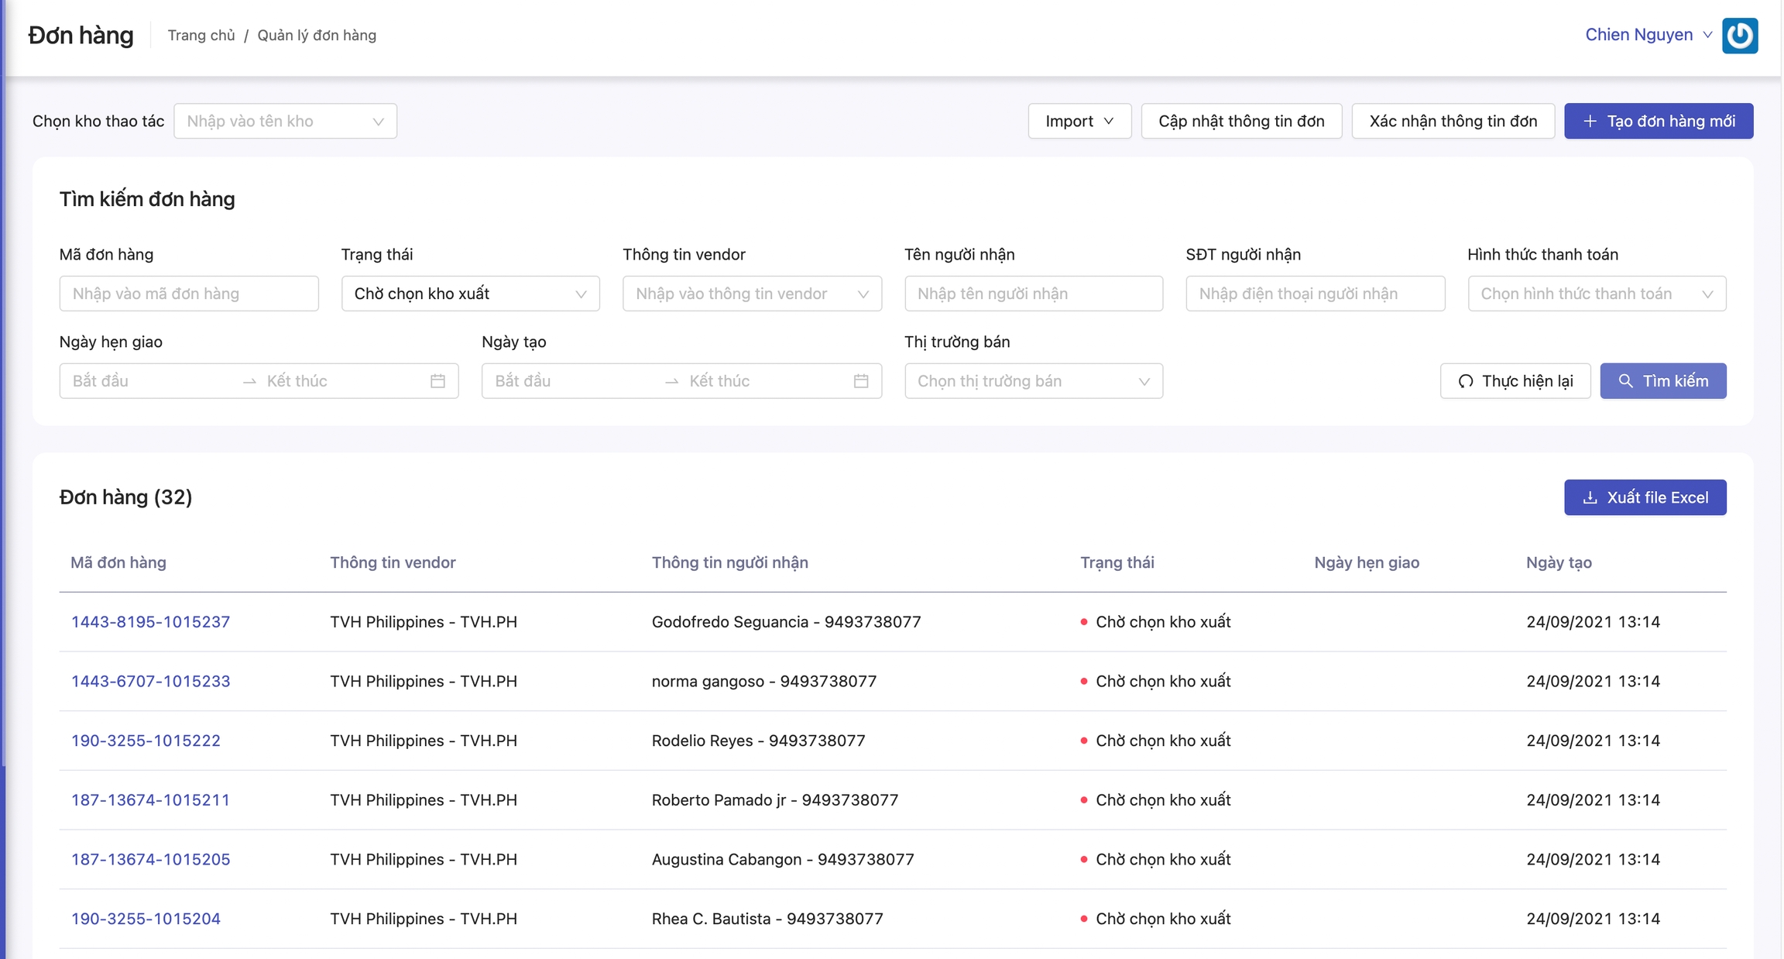
Task: Click Mã đơn hàng input field
Action: point(188,294)
